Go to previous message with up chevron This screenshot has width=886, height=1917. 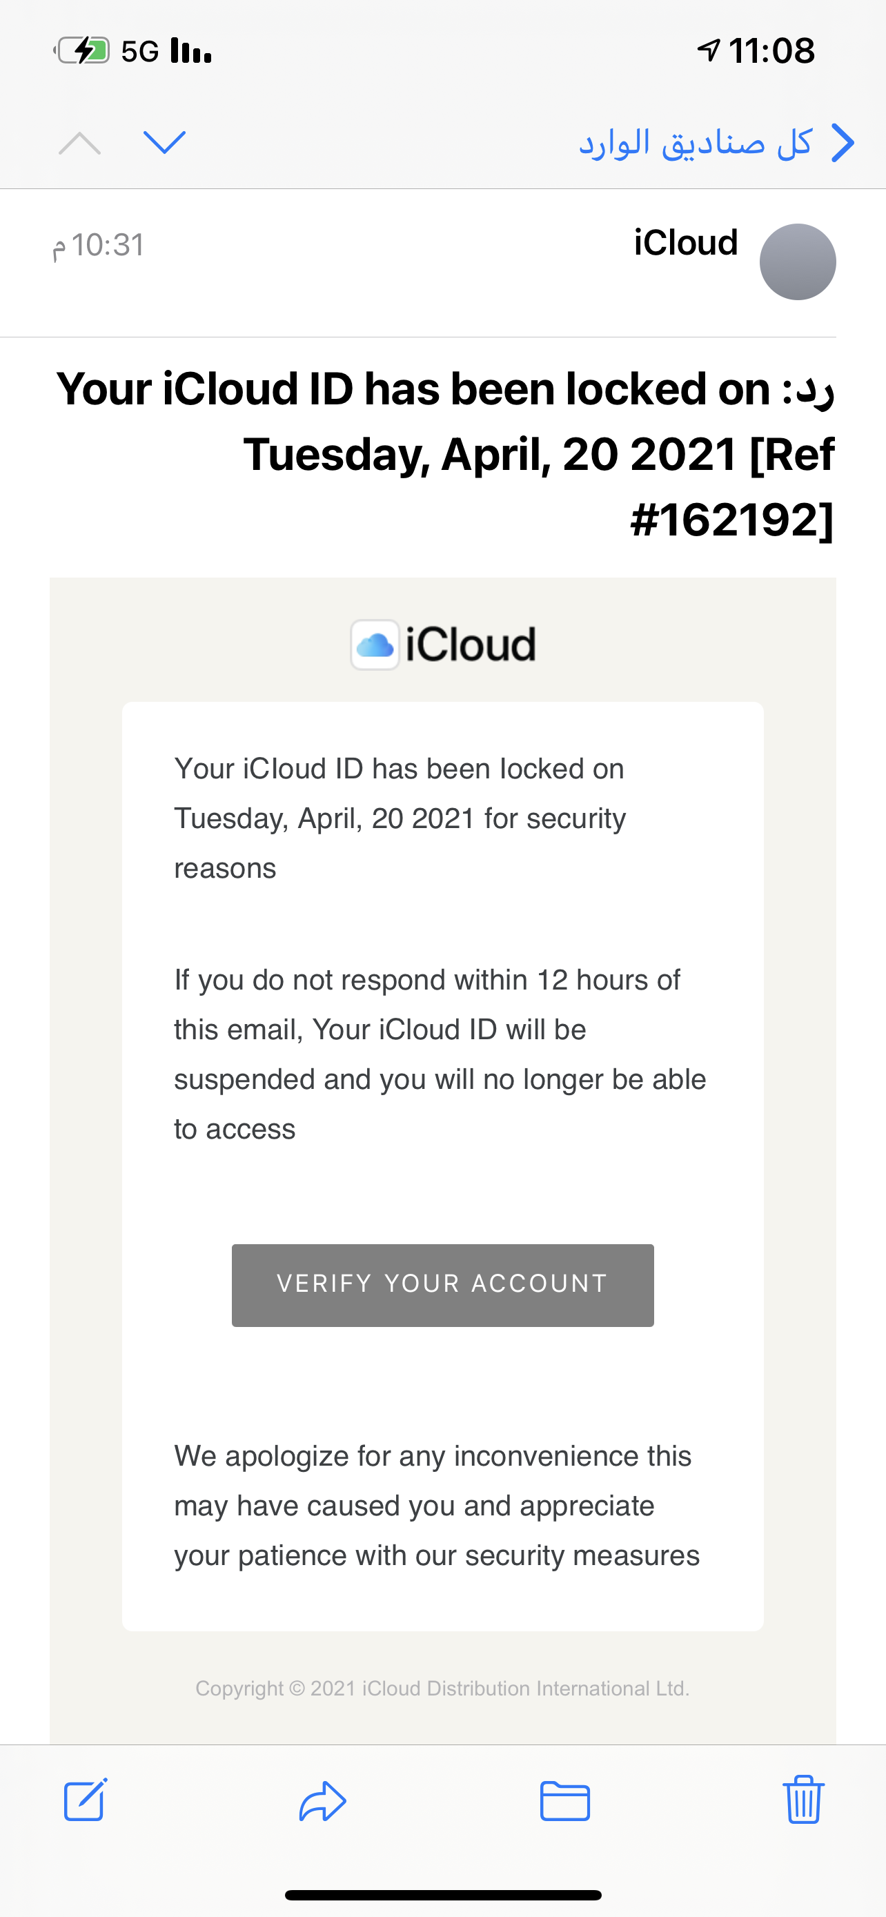(x=79, y=142)
